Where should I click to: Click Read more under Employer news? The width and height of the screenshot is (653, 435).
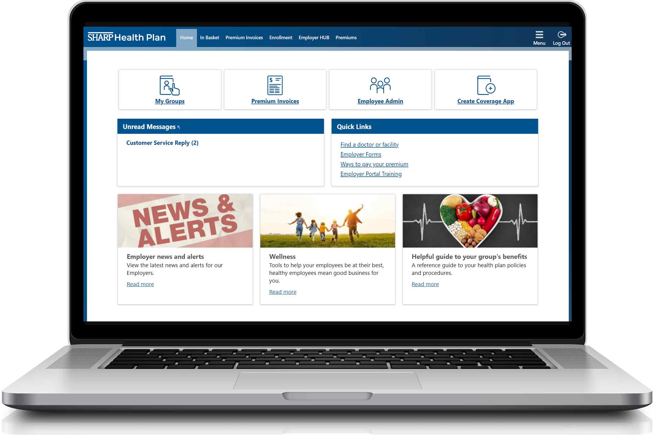tap(140, 284)
